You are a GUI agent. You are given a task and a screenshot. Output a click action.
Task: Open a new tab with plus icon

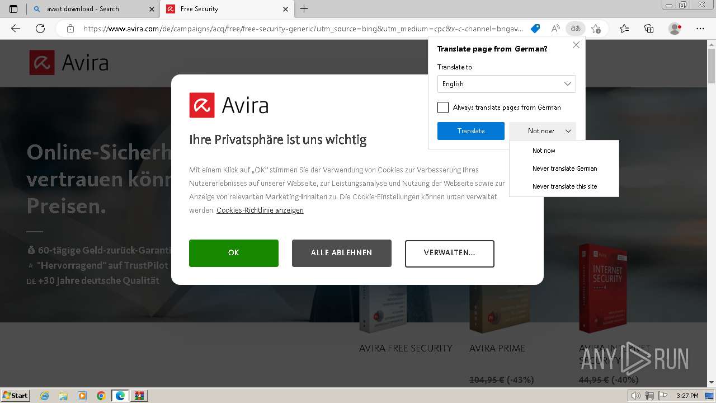click(x=304, y=9)
